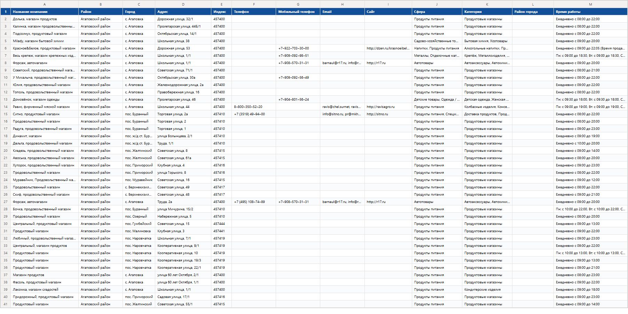Select address 'улица Волынцева, 2/1'

(183, 136)
